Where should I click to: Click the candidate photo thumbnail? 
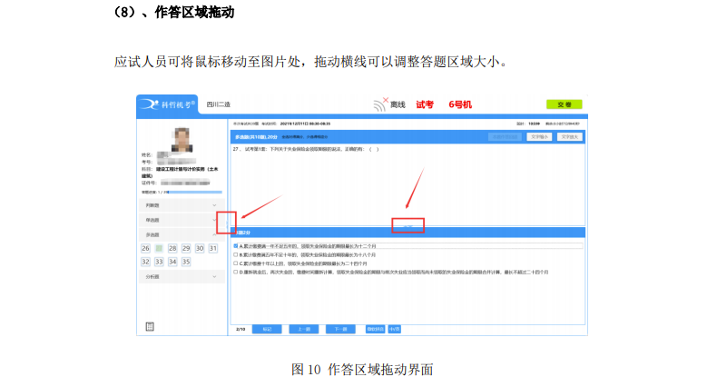tap(181, 140)
